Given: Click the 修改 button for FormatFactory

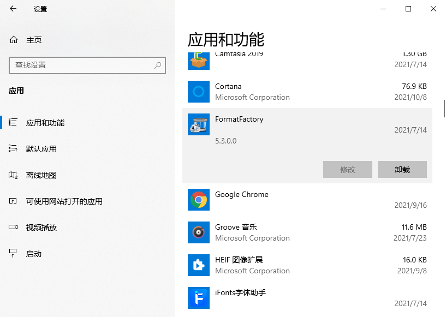Looking at the screenshot, I should pos(347,170).
